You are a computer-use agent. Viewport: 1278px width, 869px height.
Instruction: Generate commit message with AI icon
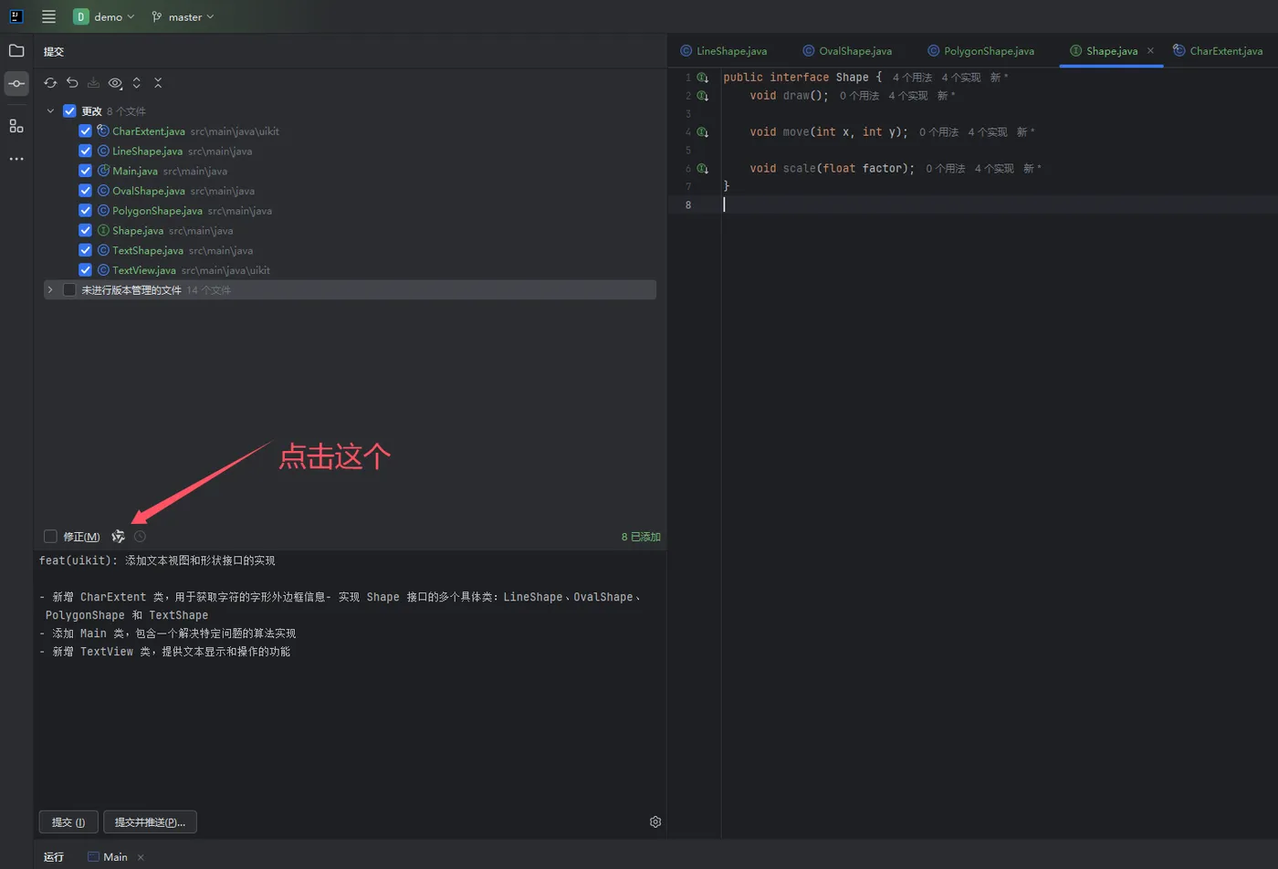click(x=118, y=537)
